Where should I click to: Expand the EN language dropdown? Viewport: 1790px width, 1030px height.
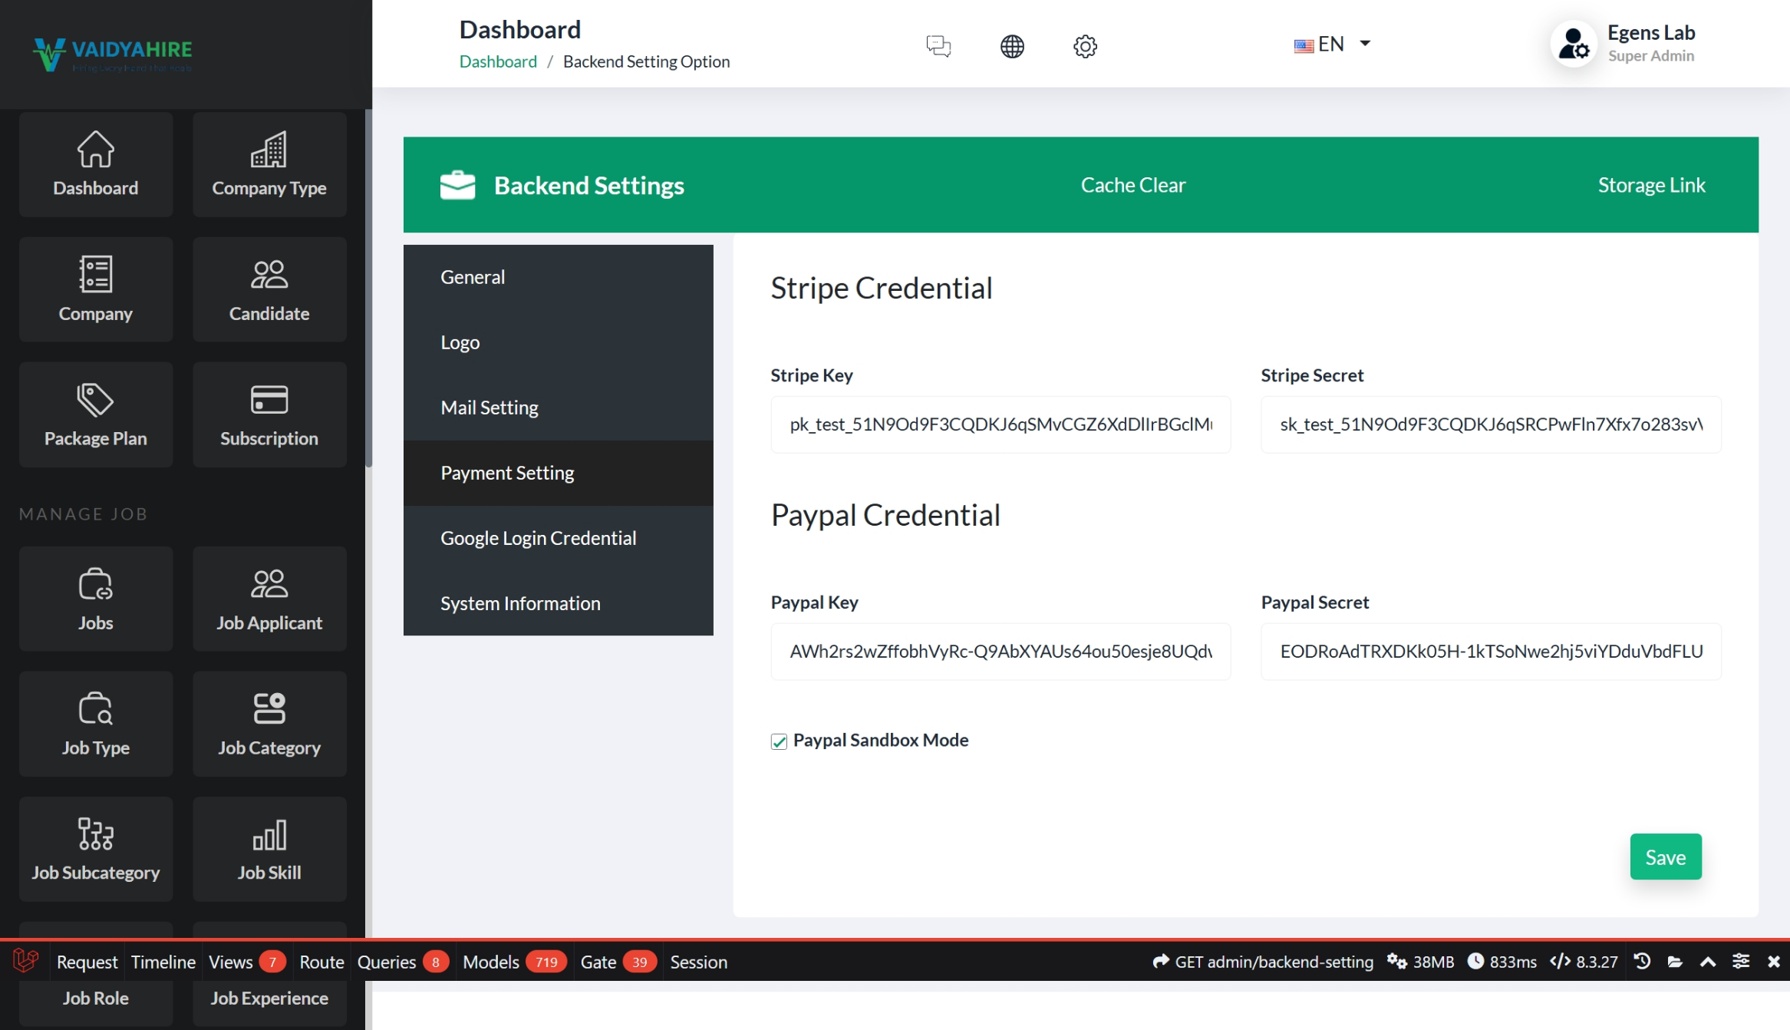tap(1332, 45)
